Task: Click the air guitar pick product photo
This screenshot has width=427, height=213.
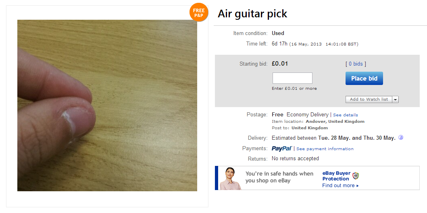Action: tap(107, 105)
